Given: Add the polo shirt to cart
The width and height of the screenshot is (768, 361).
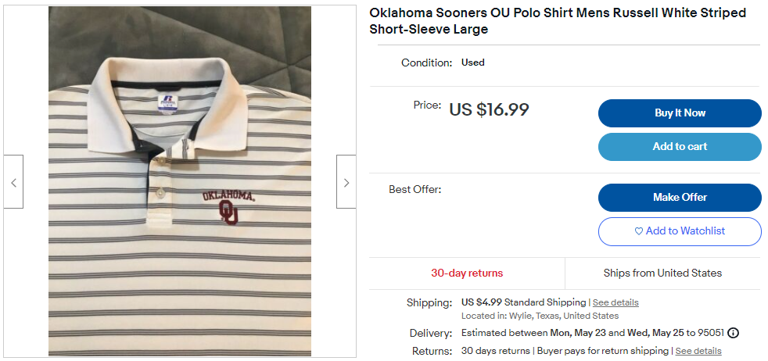Looking at the screenshot, I should coord(680,147).
